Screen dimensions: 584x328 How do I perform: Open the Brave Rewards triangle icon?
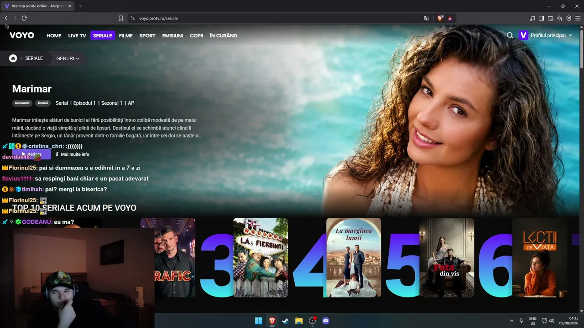coord(450,18)
